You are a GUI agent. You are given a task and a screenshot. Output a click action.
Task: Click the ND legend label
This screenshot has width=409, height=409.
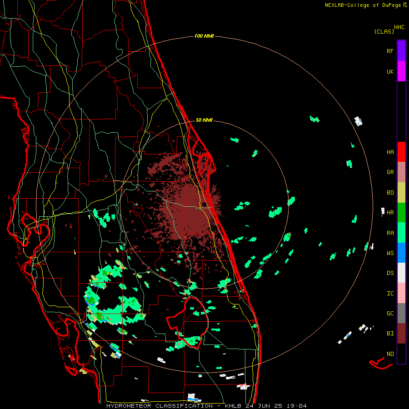(390, 354)
